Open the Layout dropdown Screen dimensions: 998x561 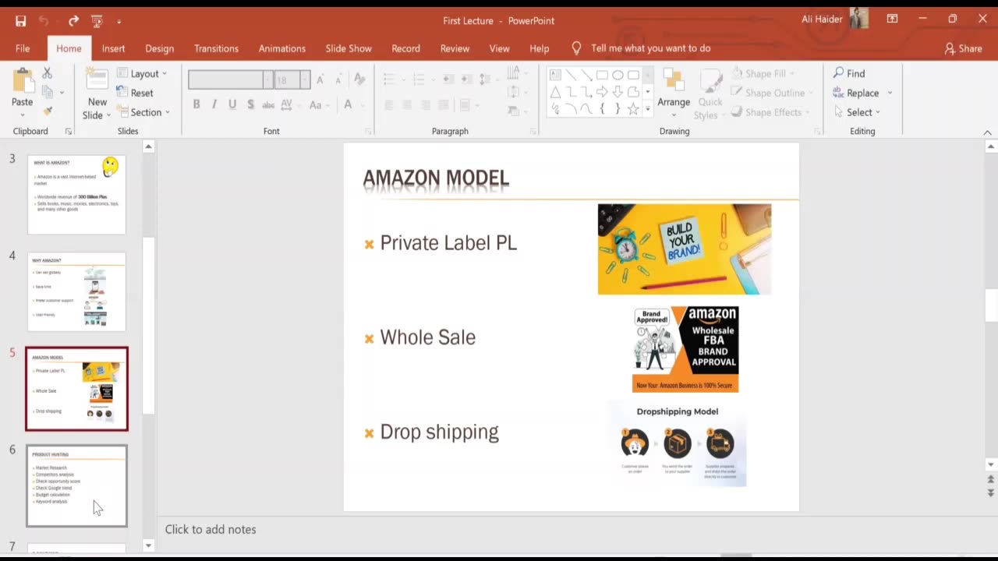coord(142,73)
